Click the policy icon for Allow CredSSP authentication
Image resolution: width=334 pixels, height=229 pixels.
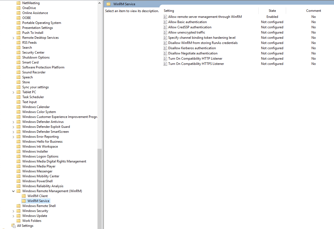(x=165, y=27)
